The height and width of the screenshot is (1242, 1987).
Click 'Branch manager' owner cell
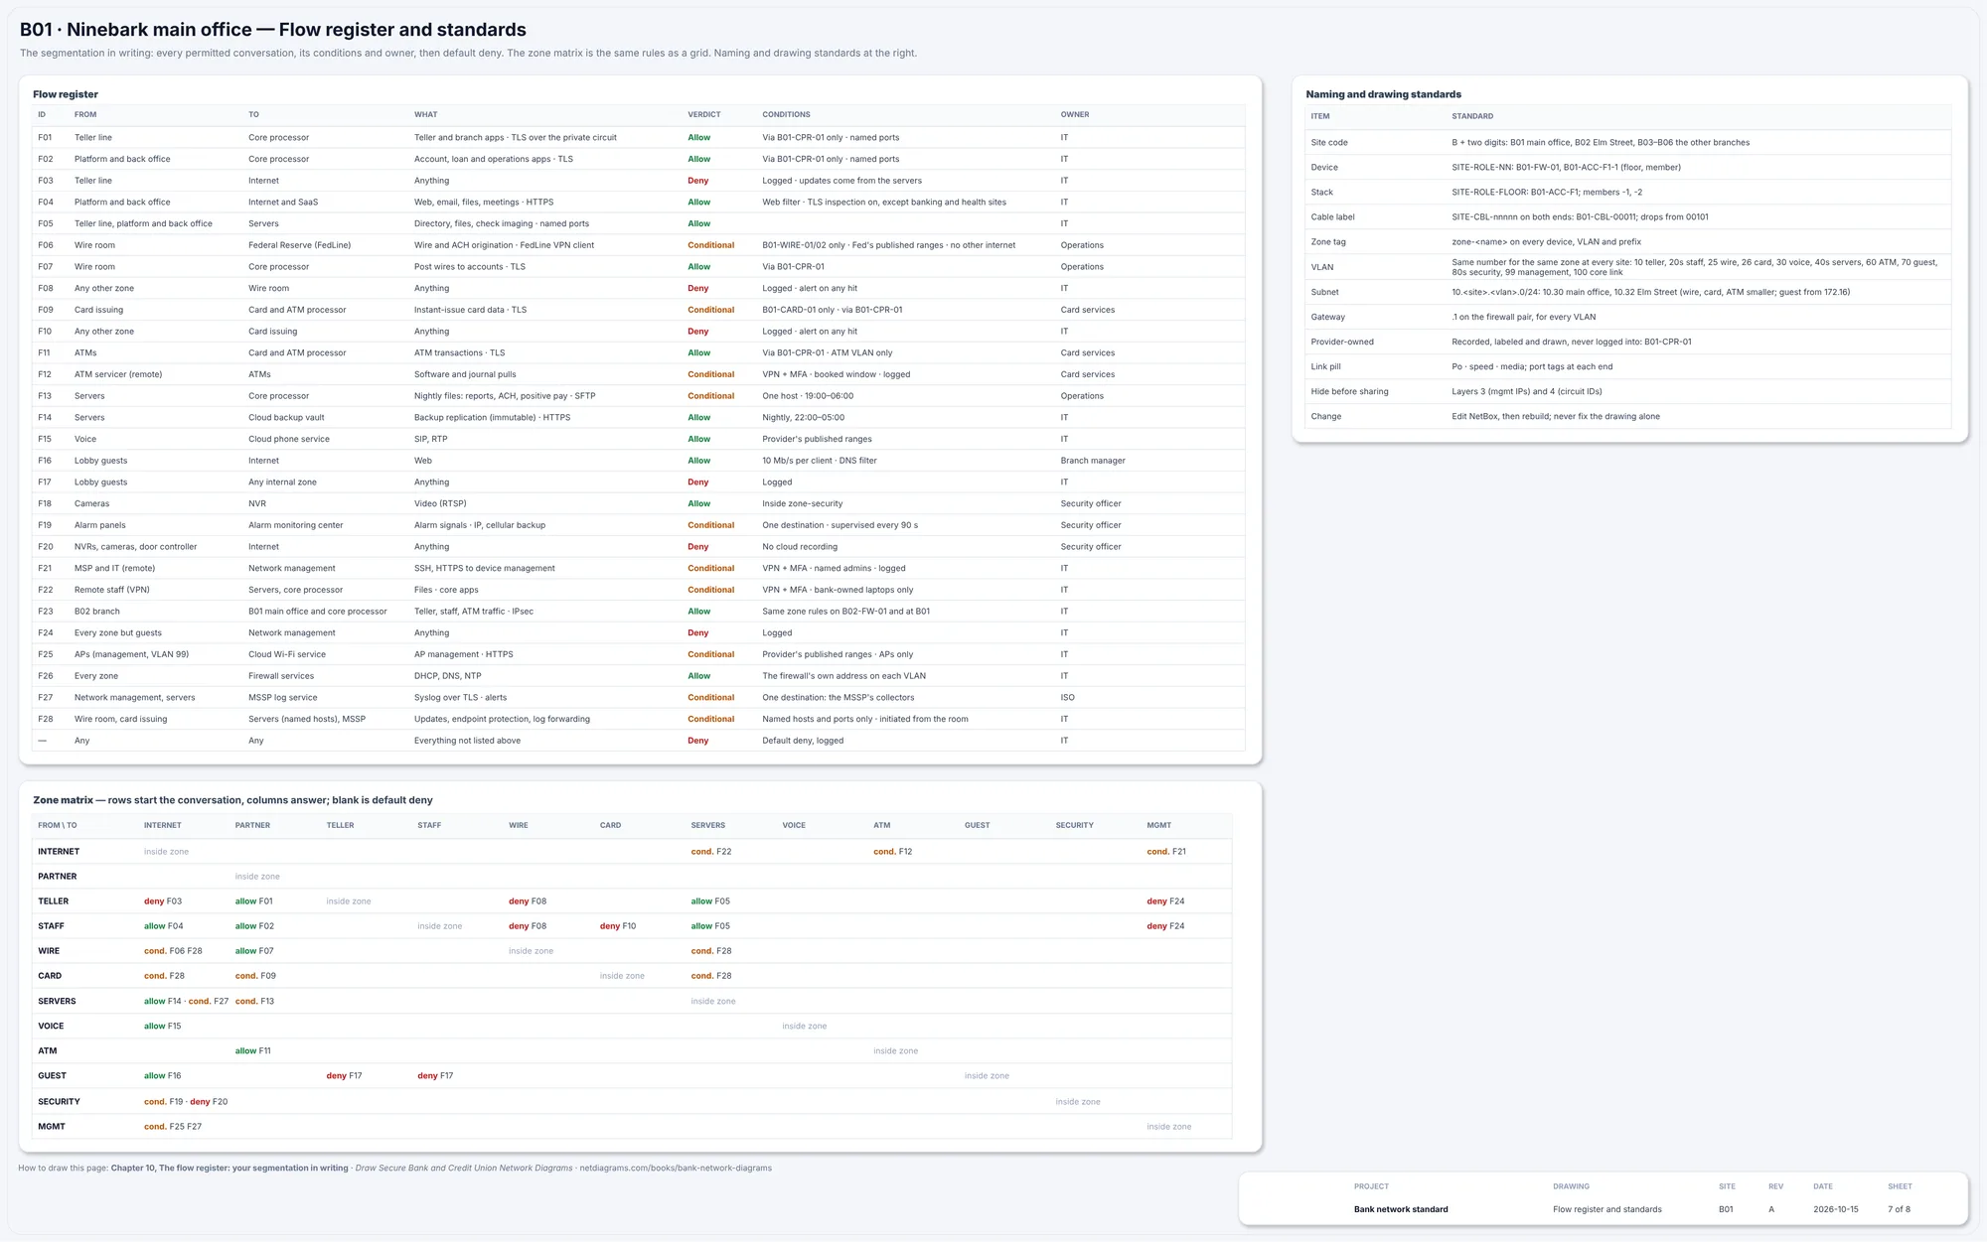1093,461
